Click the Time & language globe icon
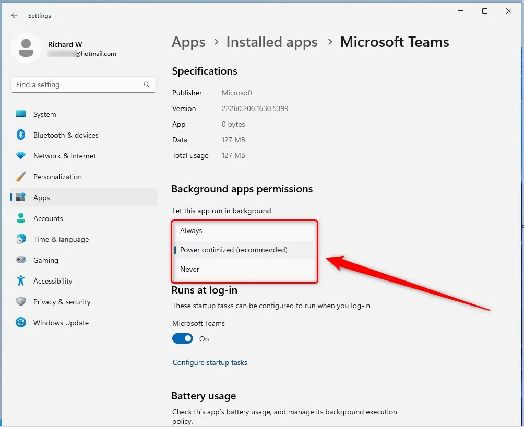Screen dimensions: 524x427 click(21, 239)
